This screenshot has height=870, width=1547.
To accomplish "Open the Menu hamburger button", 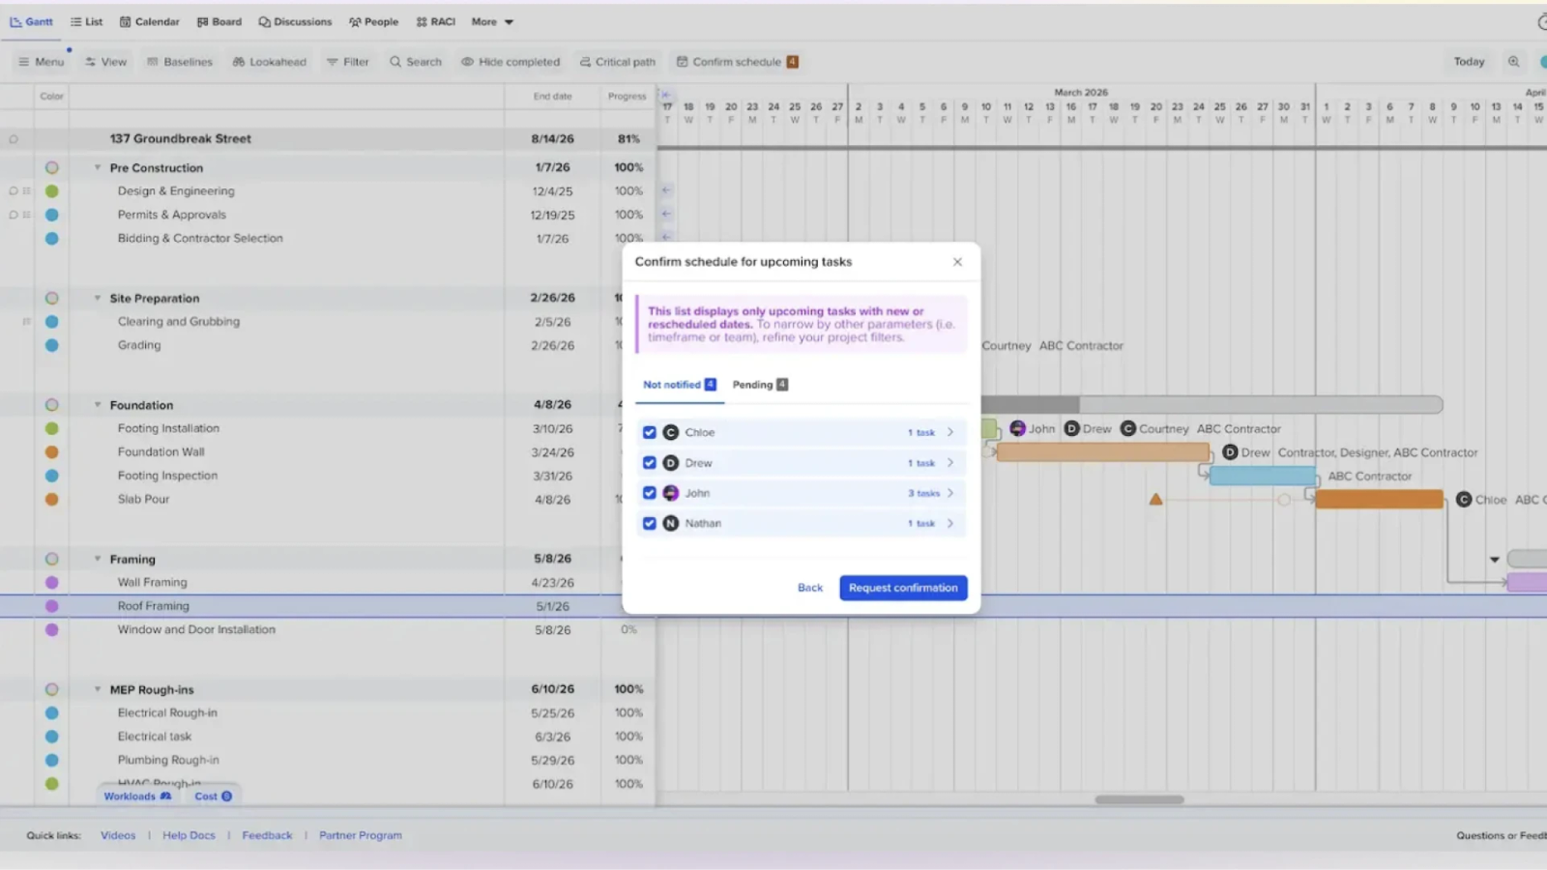I will point(41,62).
